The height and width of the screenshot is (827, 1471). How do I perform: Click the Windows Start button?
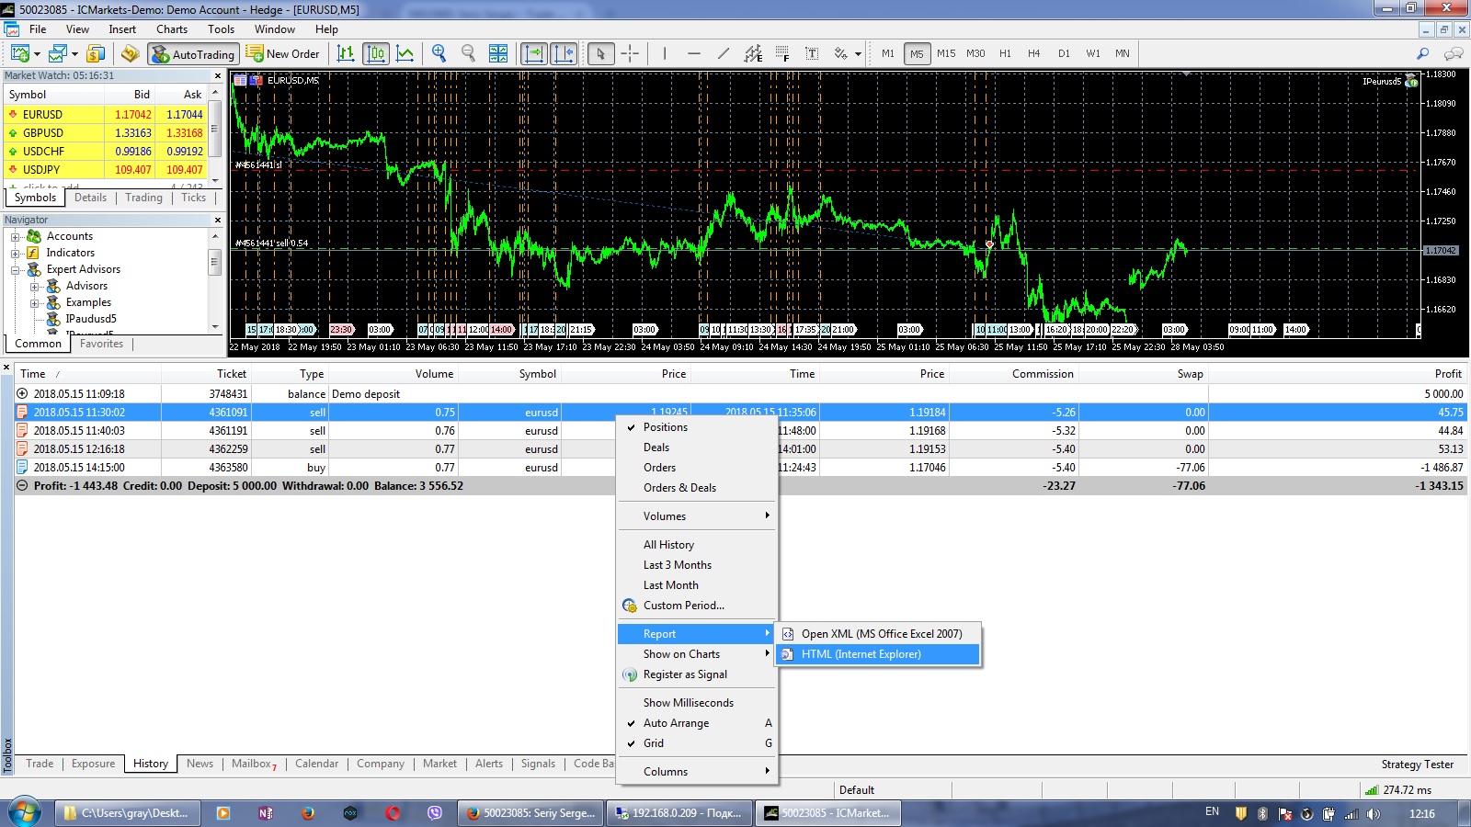pos(25,812)
